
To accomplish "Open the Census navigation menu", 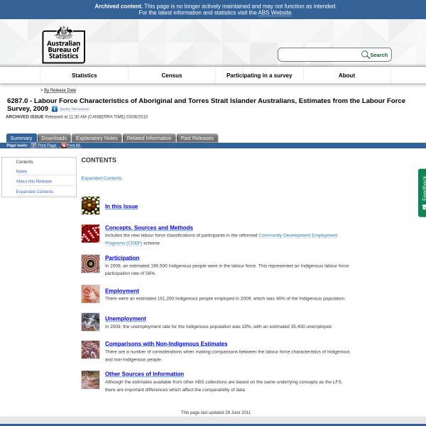I will tap(171, 75).
